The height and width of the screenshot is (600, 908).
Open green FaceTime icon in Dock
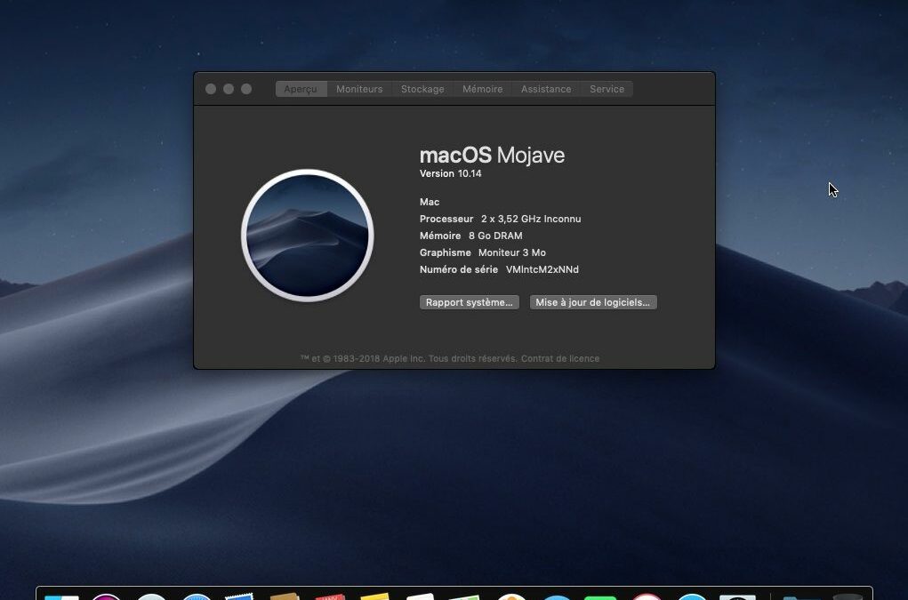[x=600, y=596]
